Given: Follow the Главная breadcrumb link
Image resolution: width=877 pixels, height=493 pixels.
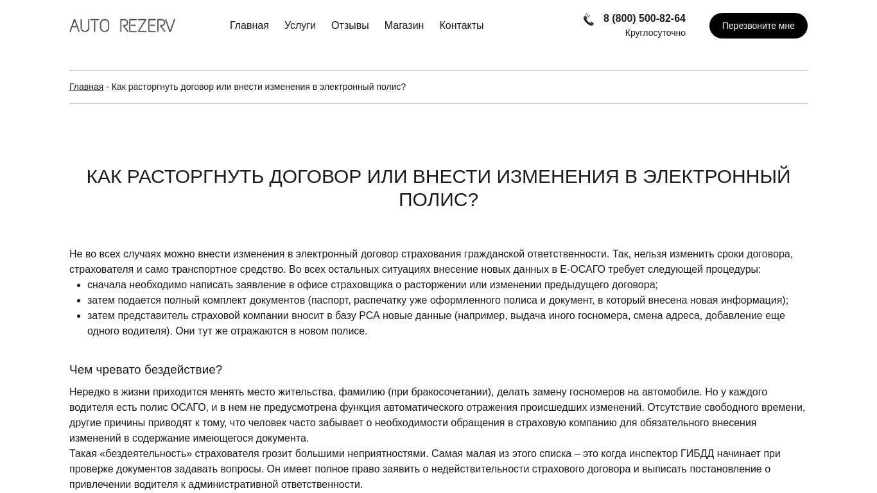Looking at the screenshot, I should pos(86,87).
